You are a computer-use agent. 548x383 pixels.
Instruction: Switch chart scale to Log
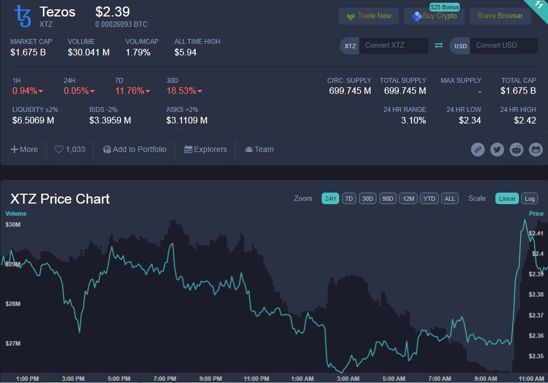pyautogui.click(x=529, y=199)
